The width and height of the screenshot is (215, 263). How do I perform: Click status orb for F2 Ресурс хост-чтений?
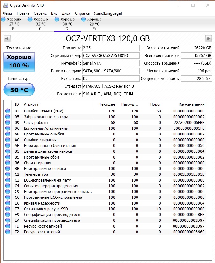8,232
